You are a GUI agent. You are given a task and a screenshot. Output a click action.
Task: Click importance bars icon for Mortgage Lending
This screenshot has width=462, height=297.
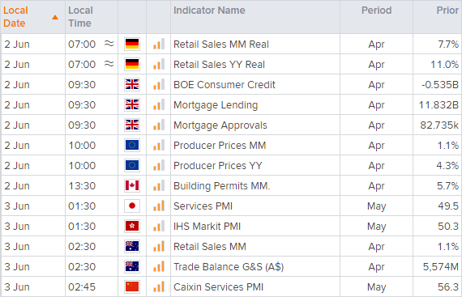point(159,105)
